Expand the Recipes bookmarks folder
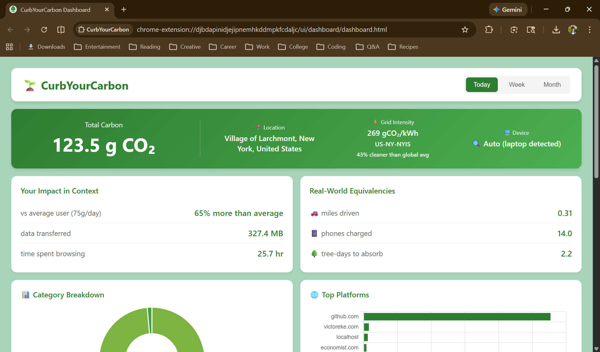600x352 pixels. point(403,47)
